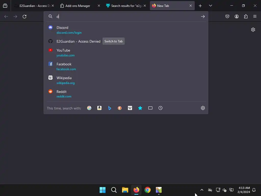This screenshot has height=196, width=261.
Task: Search this time with DuckDuckGo
Action: (120, 108)
